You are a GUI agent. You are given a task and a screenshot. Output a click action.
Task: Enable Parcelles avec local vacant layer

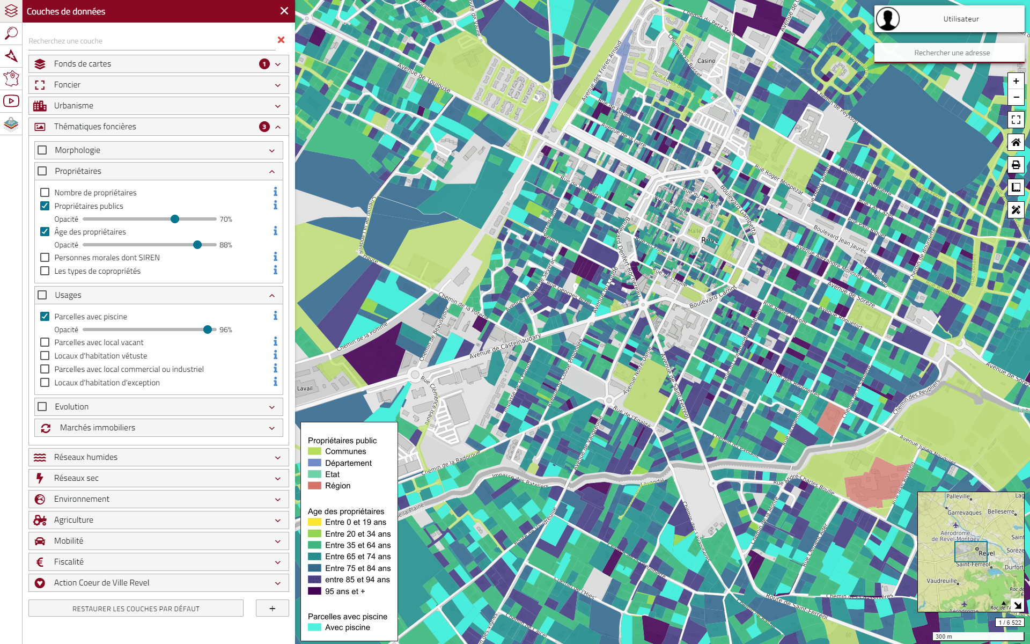(45, 342)
